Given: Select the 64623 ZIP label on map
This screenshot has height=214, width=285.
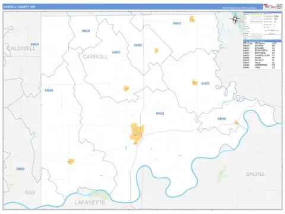Looking at the screenshot, I should 205,83.
